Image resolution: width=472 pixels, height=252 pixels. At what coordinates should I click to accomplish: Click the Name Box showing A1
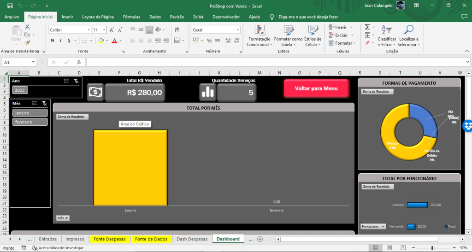[x=17, y=62]
